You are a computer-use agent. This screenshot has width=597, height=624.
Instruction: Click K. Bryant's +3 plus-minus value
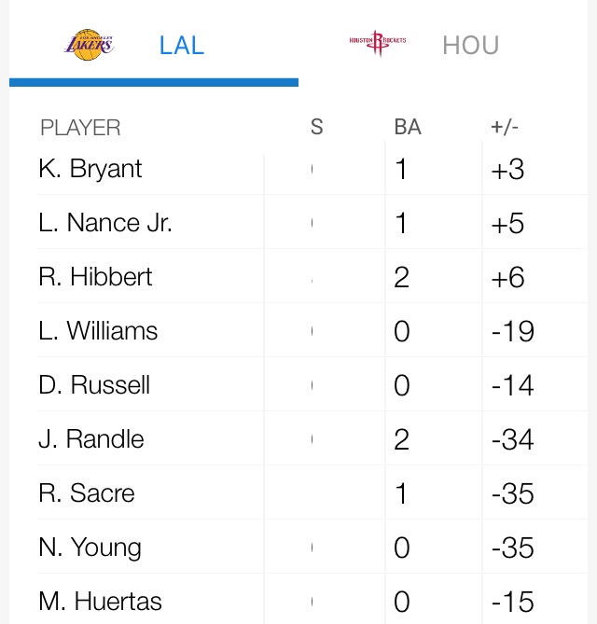[x=507, y=169]
